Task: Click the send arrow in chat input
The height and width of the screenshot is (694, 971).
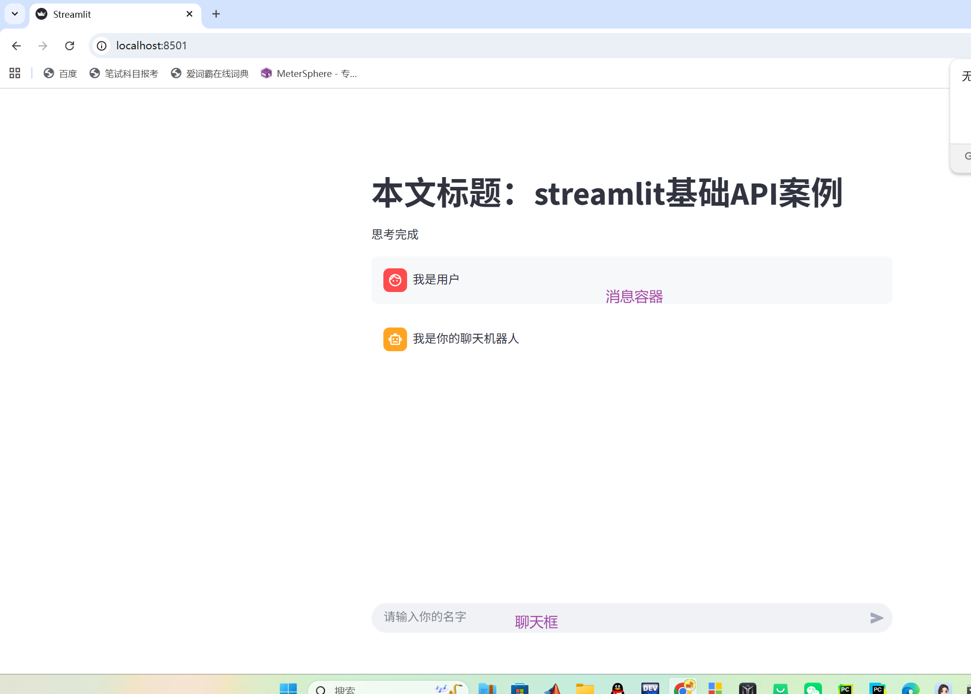Action: (x=876, y=618)
